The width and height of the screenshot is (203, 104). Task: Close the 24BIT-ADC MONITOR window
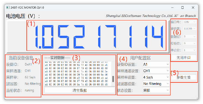pyautogui.click(x=193, y=8)
